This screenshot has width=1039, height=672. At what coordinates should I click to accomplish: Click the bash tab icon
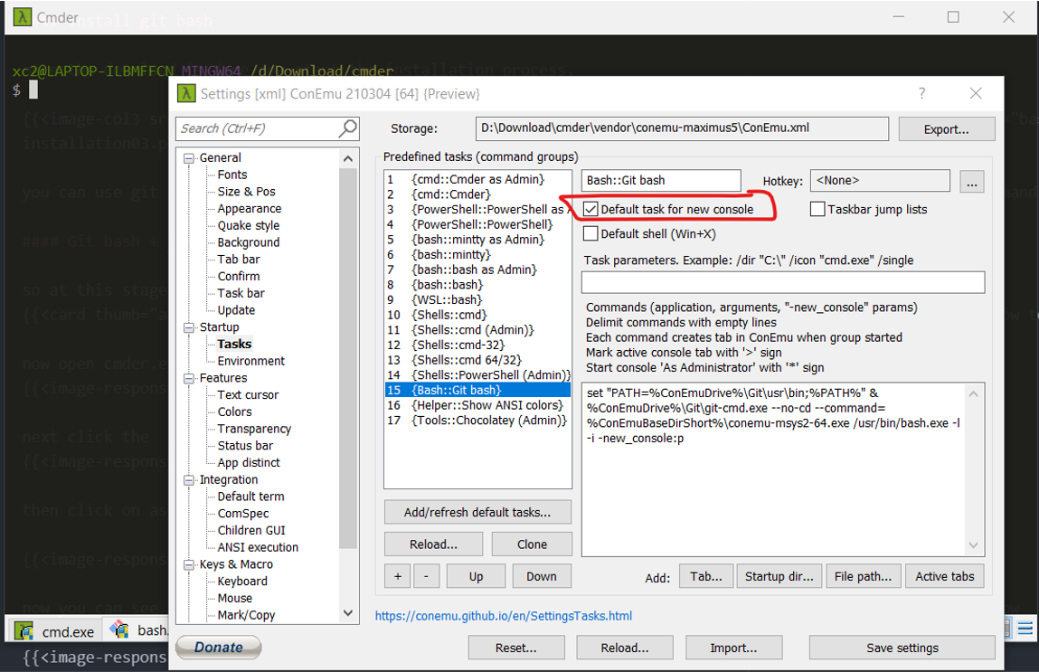pyautogui.click(x=120, y=629)
